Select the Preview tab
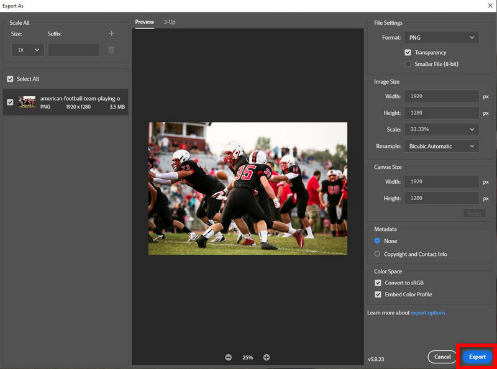 tap(144, 22)
